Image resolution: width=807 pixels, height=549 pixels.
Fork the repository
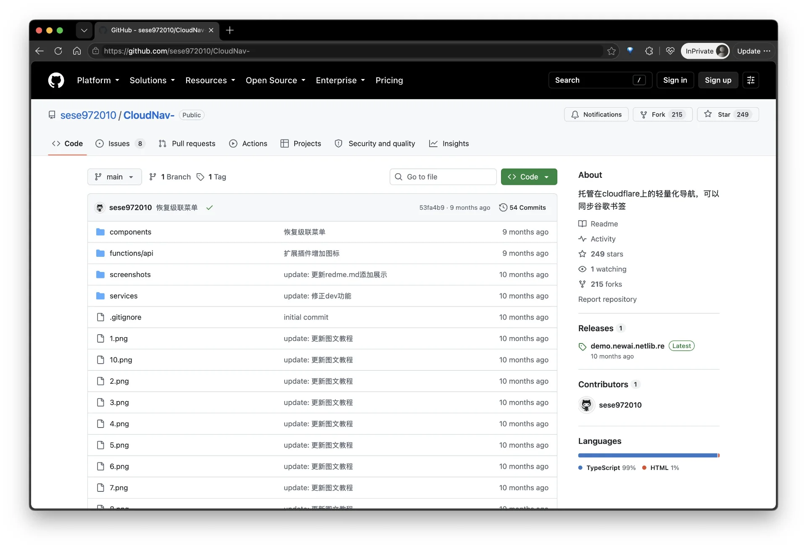pyautogui.click(x=662, y=115)
